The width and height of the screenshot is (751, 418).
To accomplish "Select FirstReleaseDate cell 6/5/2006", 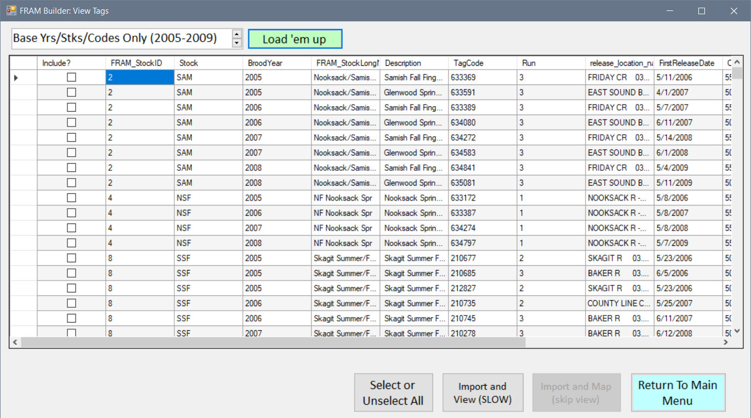I will pyautogui.click(x=688, y=273).
